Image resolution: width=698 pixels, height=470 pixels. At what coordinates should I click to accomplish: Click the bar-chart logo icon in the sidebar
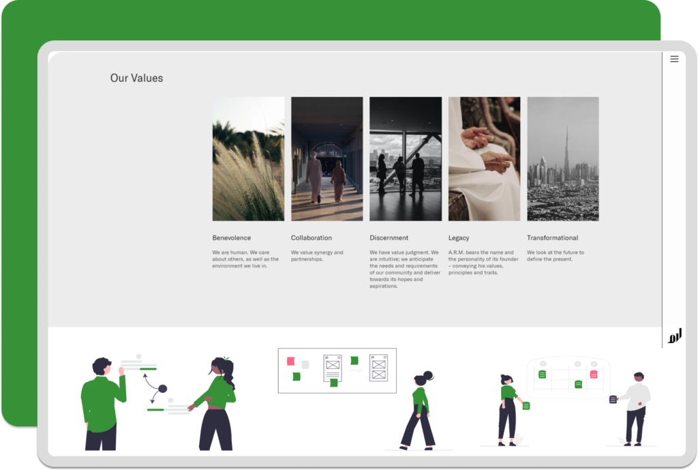click(674, 336)
